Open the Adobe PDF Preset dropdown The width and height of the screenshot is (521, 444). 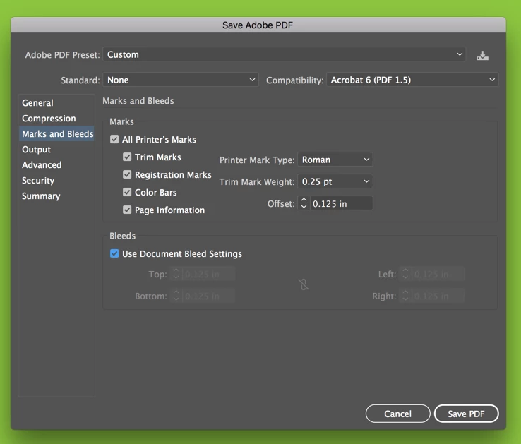point(284,54)
